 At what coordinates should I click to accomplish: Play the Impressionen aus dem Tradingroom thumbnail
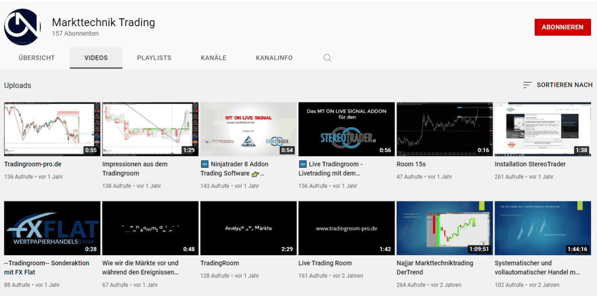pos(150,128)
